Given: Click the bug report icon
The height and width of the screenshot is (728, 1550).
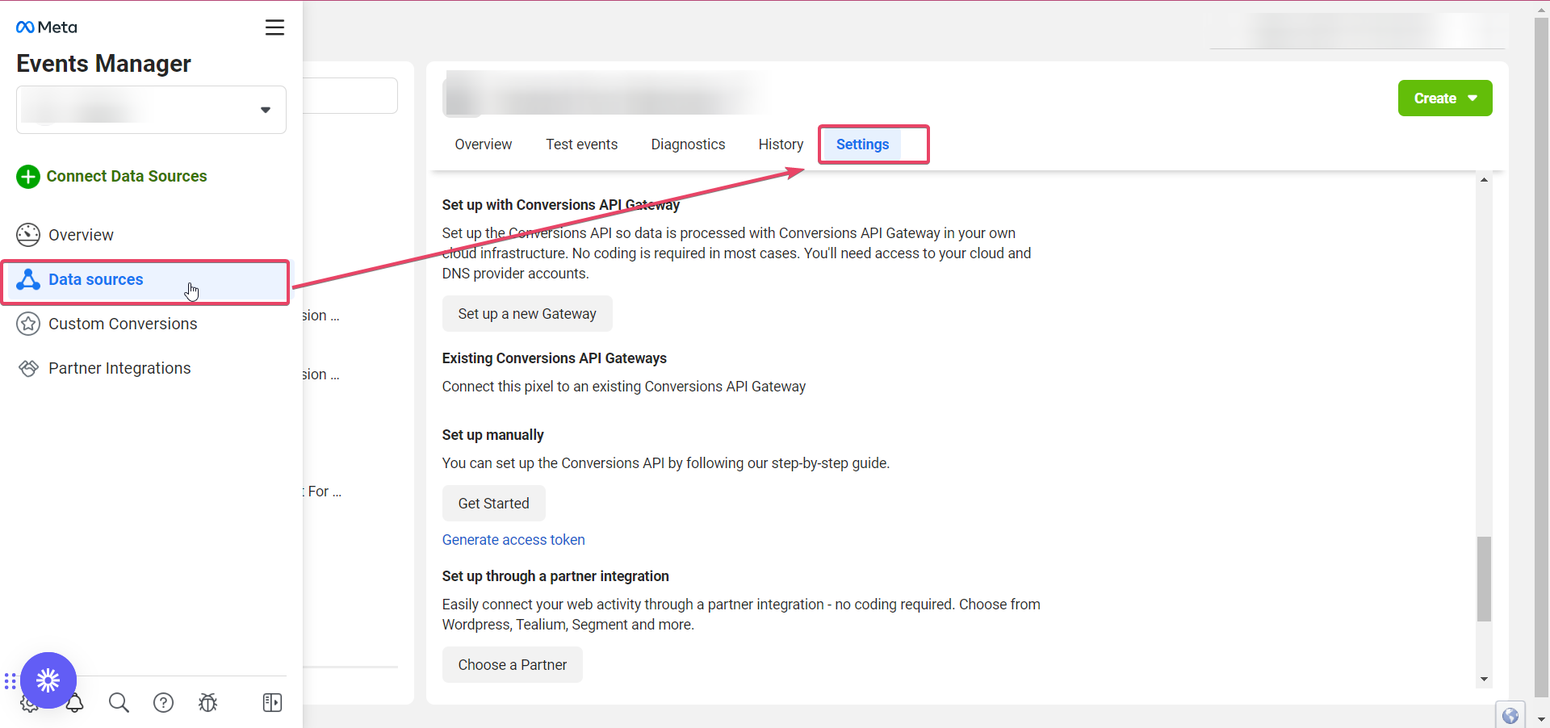Looking at the screenshot, I should [x=207, y=703].
